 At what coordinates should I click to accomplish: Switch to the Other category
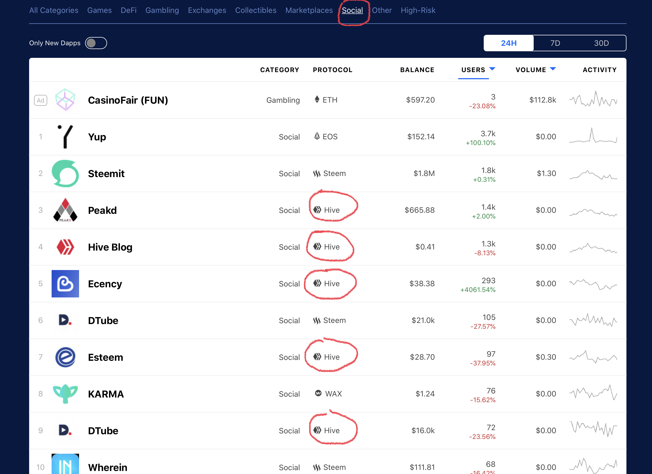[382, 10]
